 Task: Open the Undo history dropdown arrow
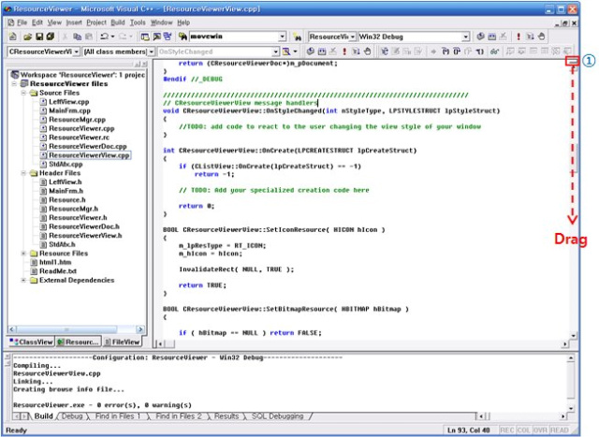112,36
